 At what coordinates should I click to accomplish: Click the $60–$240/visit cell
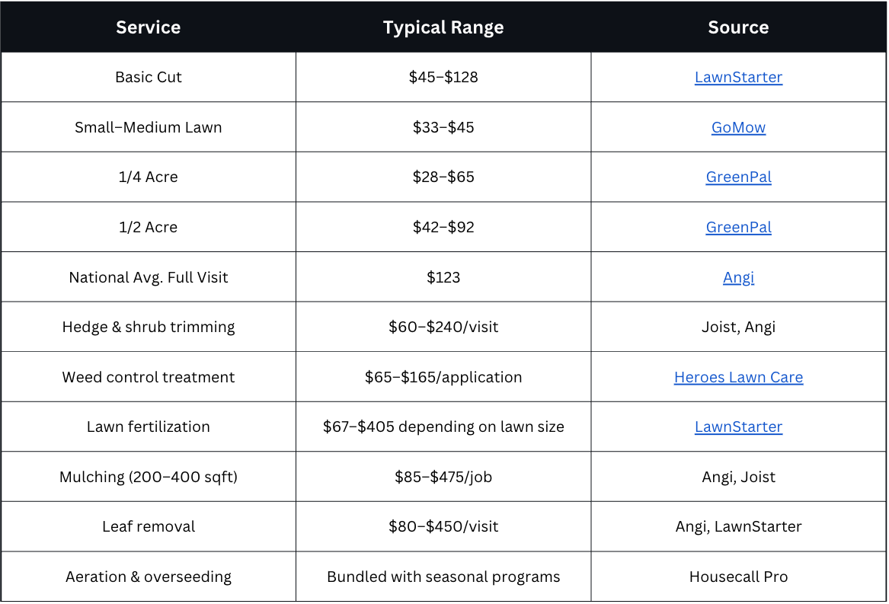(443, 327)
